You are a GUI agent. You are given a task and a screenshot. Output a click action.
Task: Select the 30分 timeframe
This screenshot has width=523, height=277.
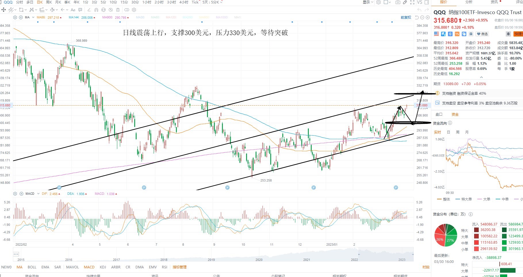(135, 2)
